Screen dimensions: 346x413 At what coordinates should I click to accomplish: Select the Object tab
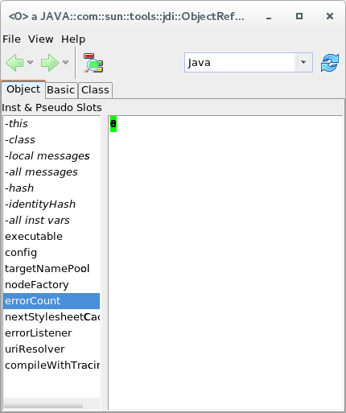coord(23,89)
